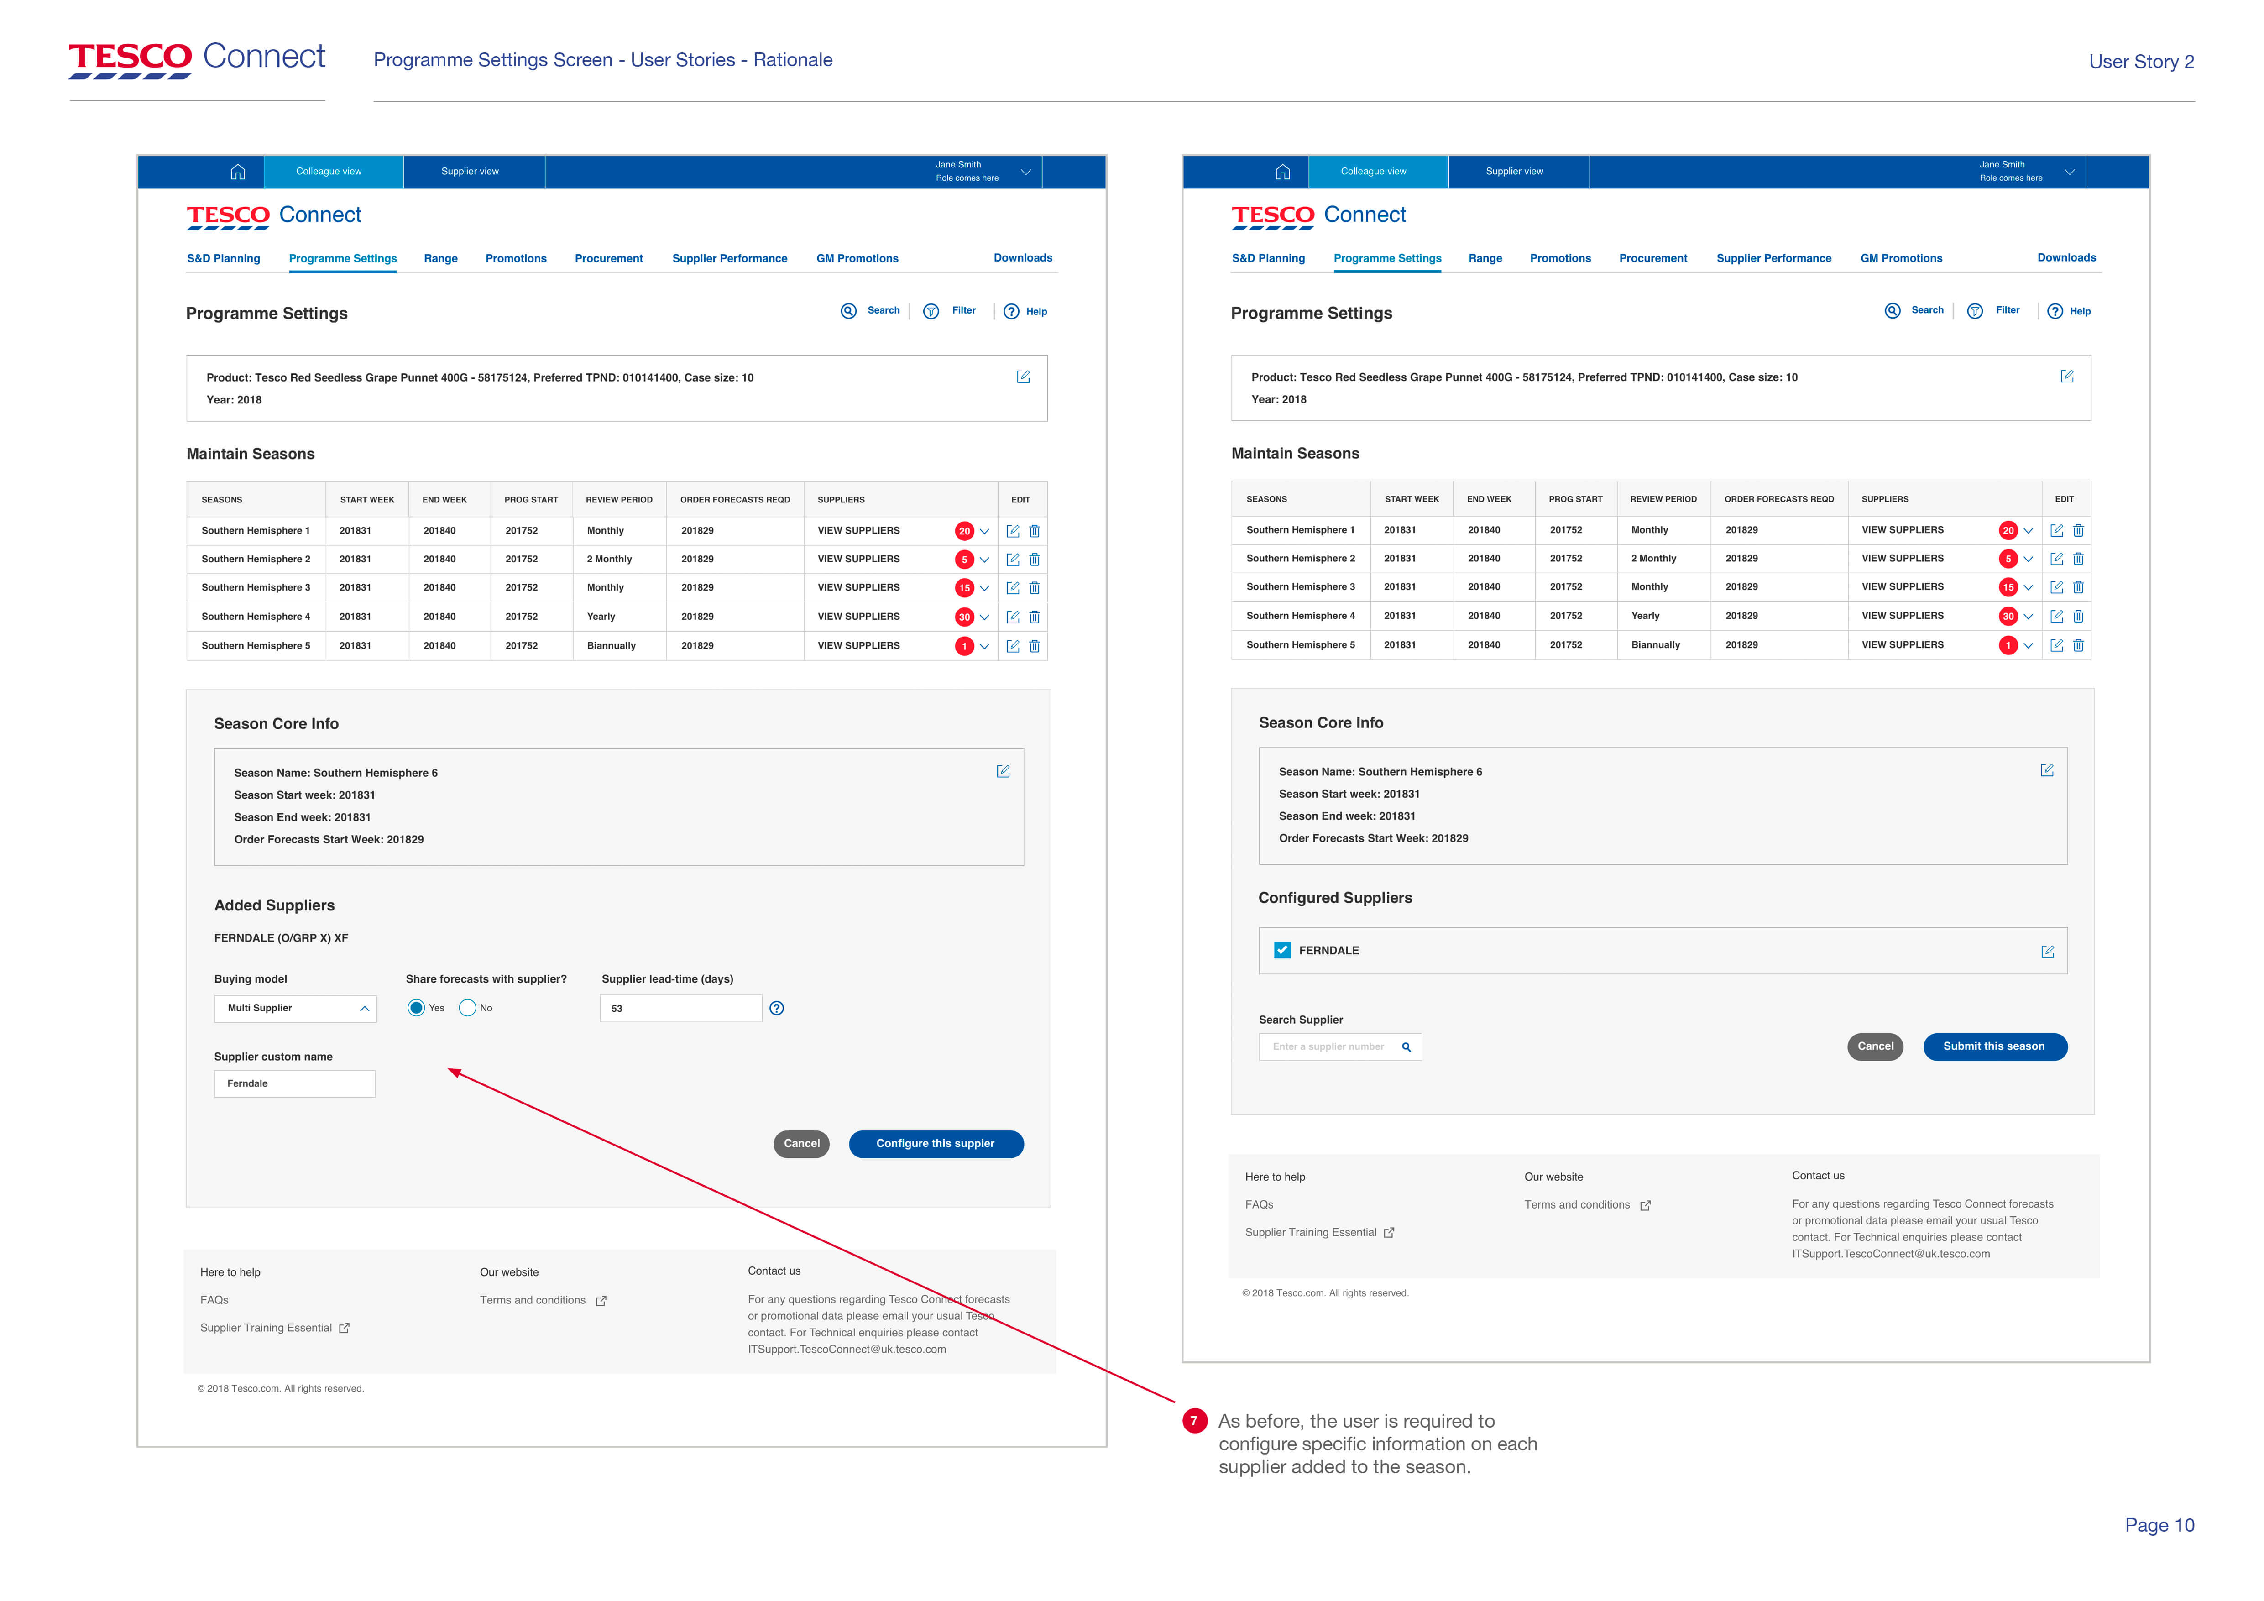2264x1601 pixels.
Task: Click the Filter icon in right mockup
Action: (1975, 310)
